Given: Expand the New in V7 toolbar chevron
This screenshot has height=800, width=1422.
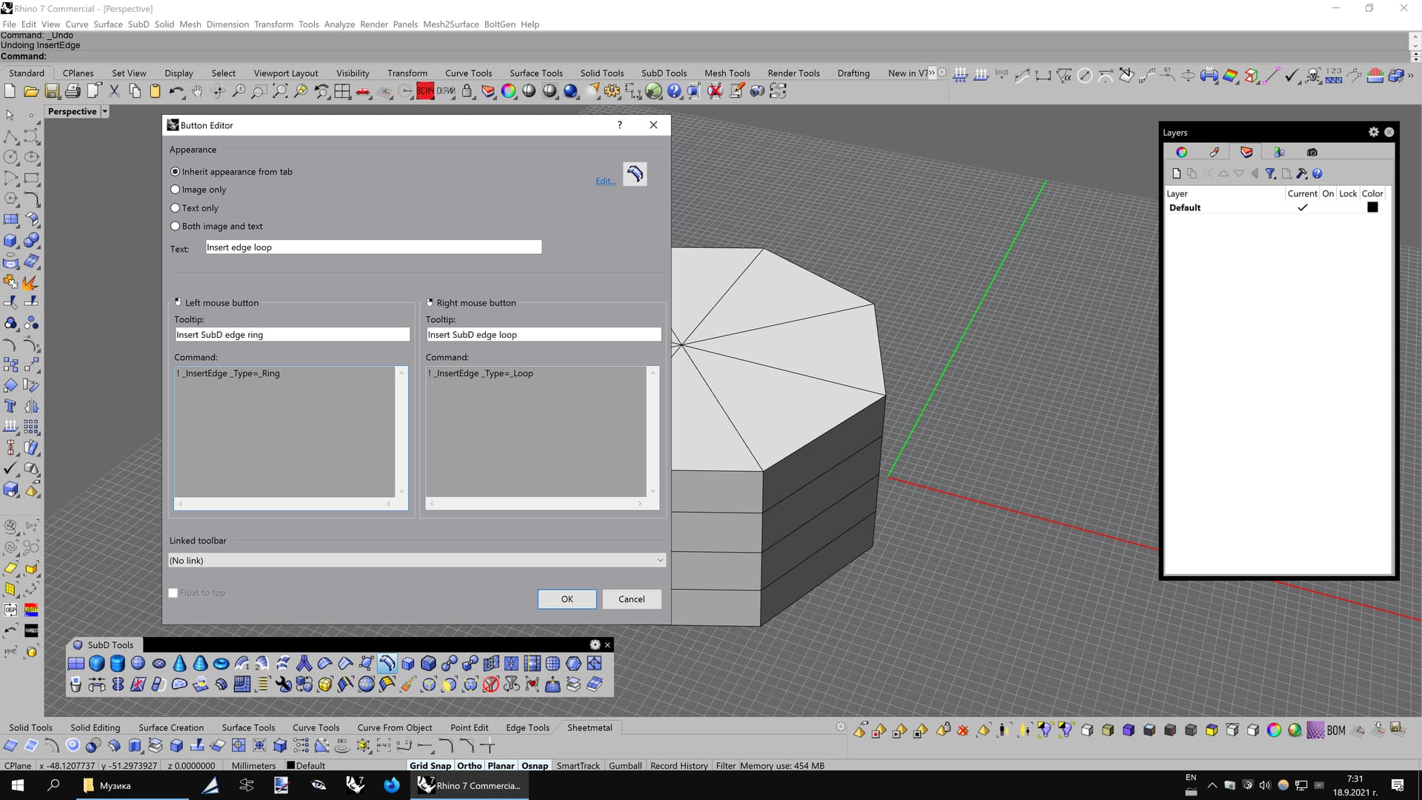Looking at the screenshot, I should pos(929,73).
